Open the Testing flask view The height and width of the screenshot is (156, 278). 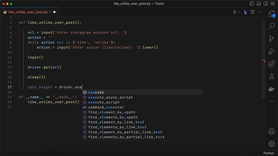[271, 76]
